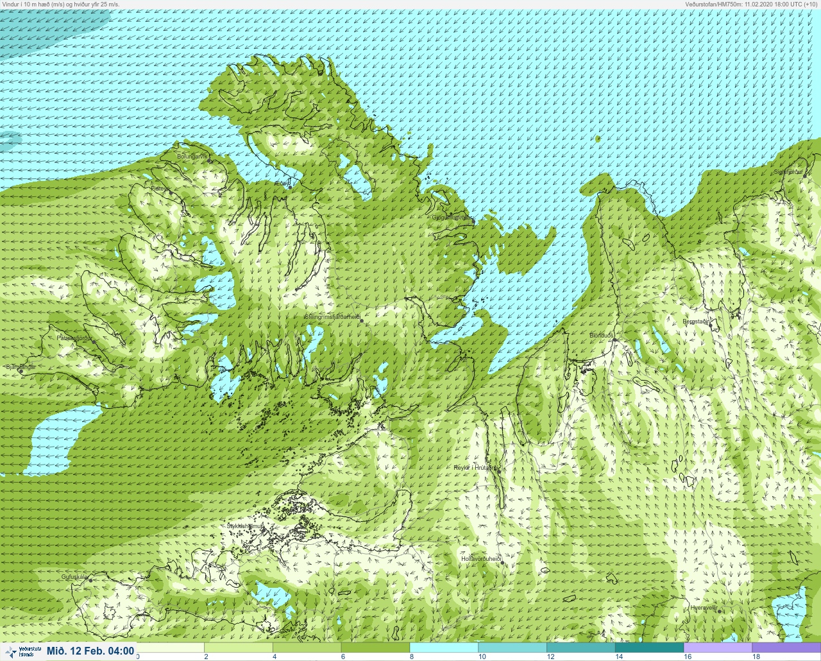Click the Hveravellir station label

point(703,607)
